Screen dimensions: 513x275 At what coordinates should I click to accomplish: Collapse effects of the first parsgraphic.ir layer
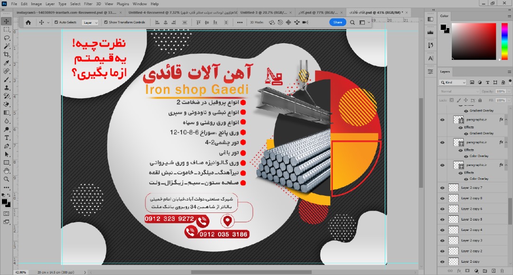pos(507,120)
